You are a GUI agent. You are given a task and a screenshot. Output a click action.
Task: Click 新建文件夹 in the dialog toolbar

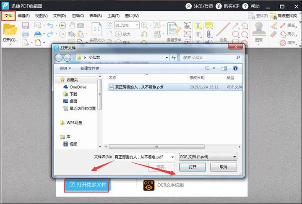pos(90,68)
